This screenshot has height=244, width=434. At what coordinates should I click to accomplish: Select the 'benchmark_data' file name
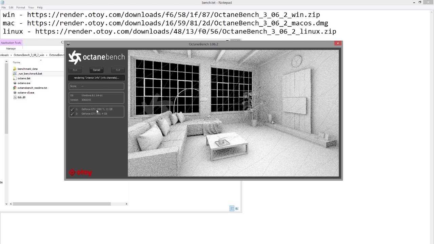[27, 69]
